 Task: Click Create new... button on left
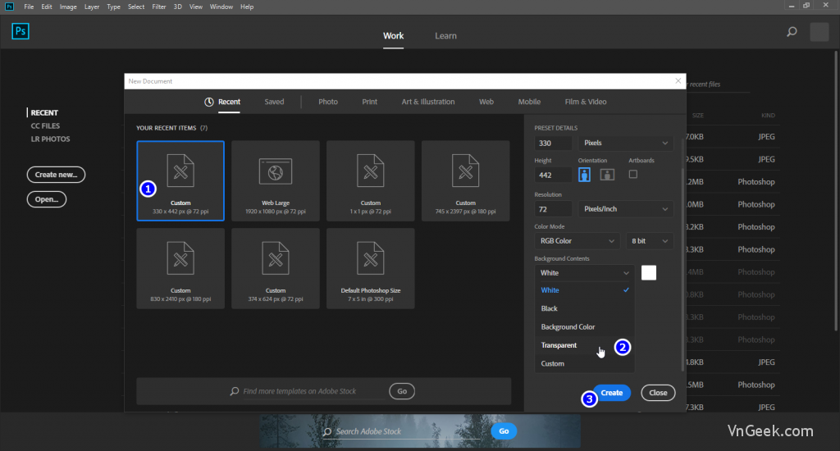coord(57,175)
